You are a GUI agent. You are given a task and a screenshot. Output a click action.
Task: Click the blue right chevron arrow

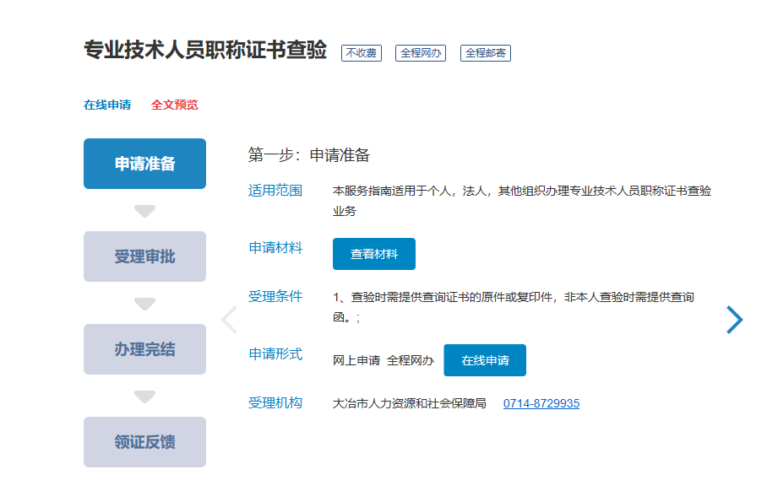click(735, 320)
